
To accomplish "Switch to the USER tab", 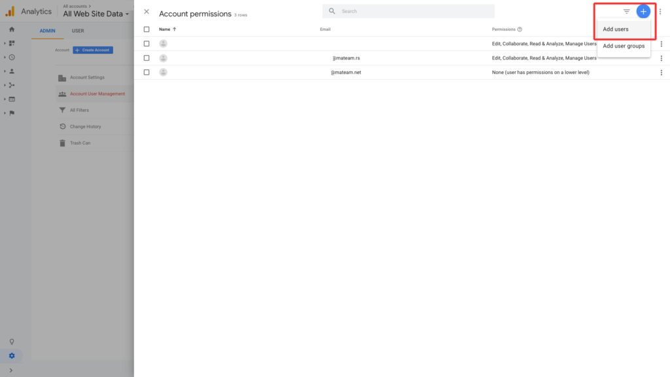I will tap(78, 30).
